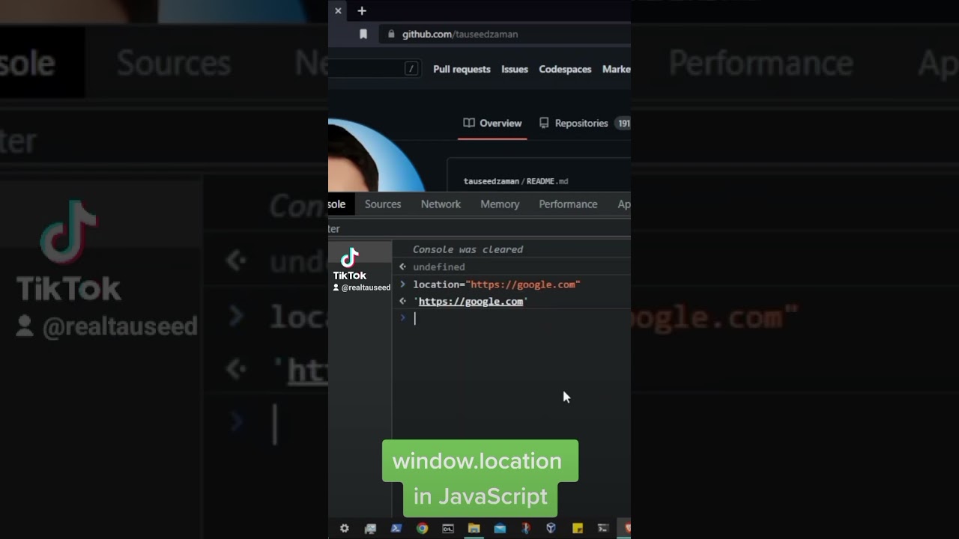
Task: Click the bookmark icon beside the address bar
Action: coord(363,34)
